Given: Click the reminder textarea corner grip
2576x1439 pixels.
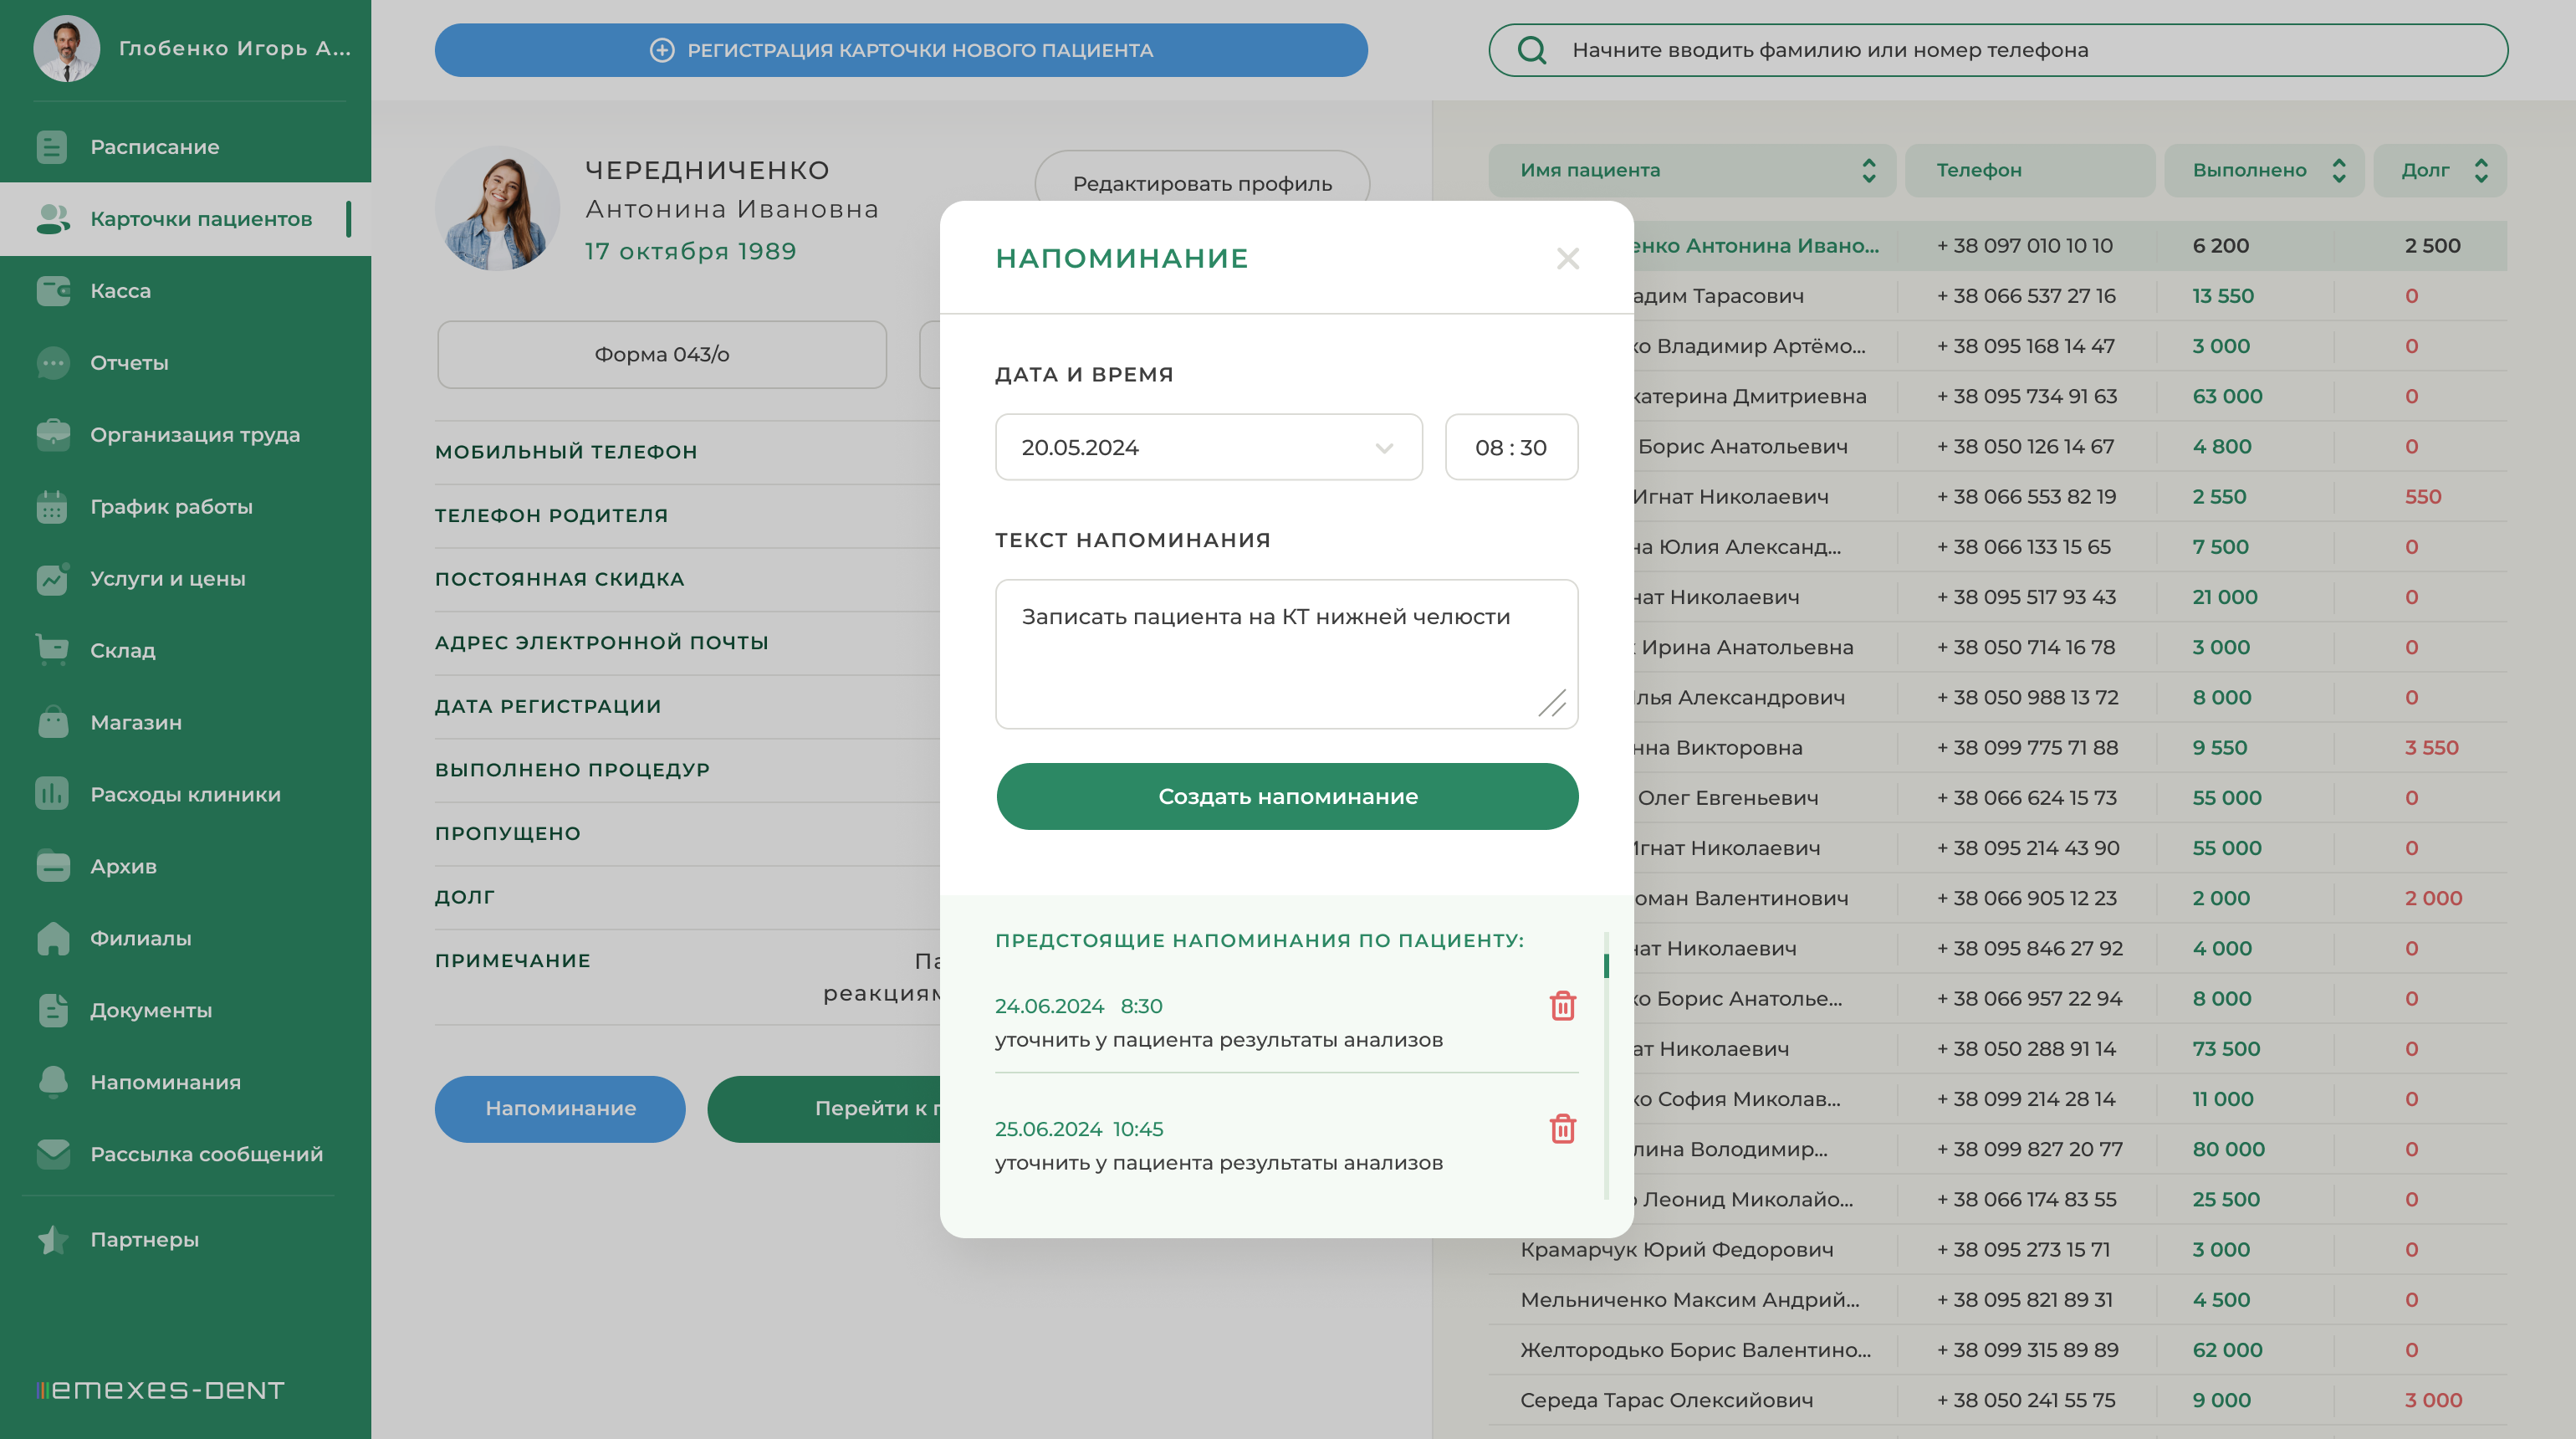Looking at the screenshot, I should (x=1552, y=703).
